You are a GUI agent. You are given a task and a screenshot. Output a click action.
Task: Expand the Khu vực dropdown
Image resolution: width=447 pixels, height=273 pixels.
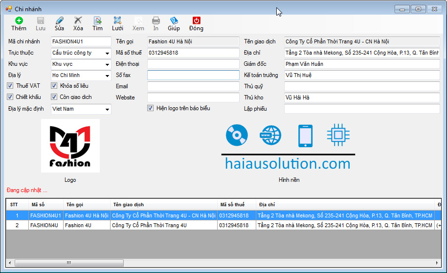tap(107, 64)
